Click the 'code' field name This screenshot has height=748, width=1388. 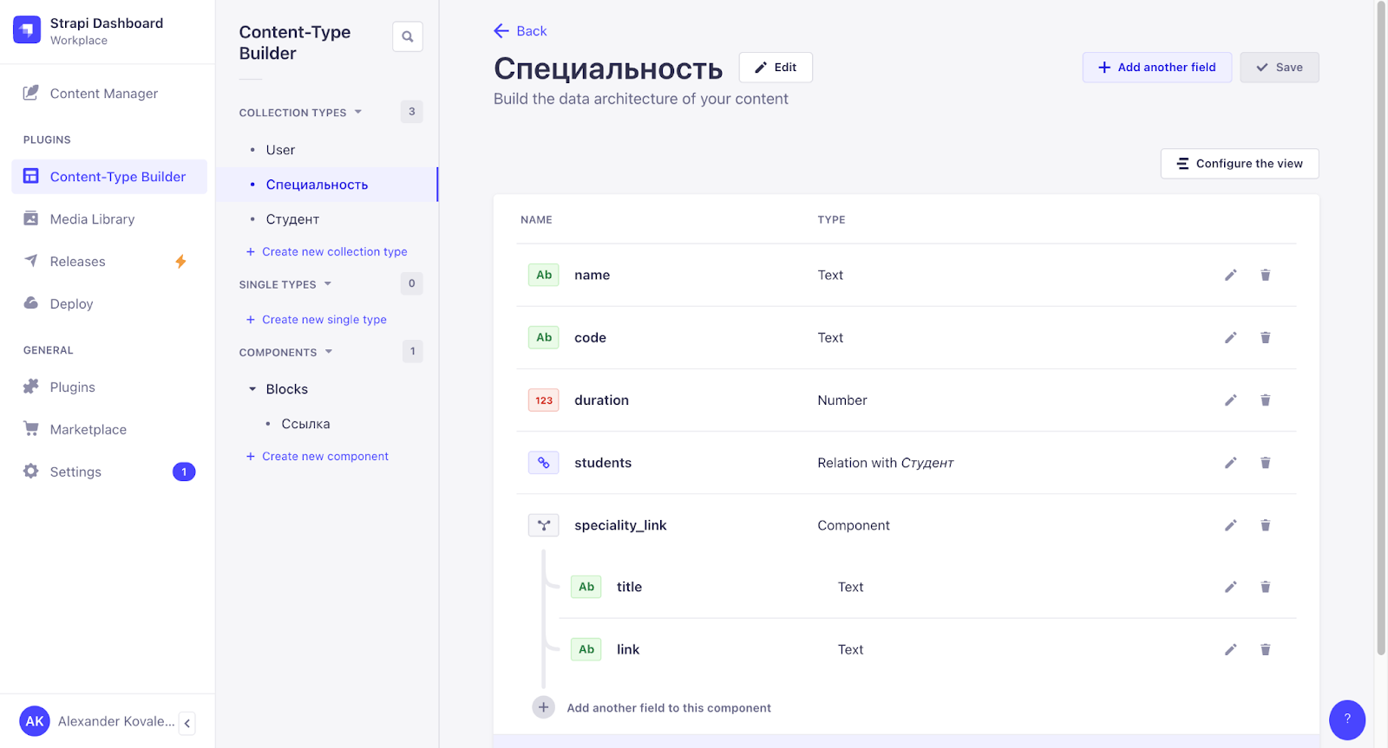pos(590,338)
